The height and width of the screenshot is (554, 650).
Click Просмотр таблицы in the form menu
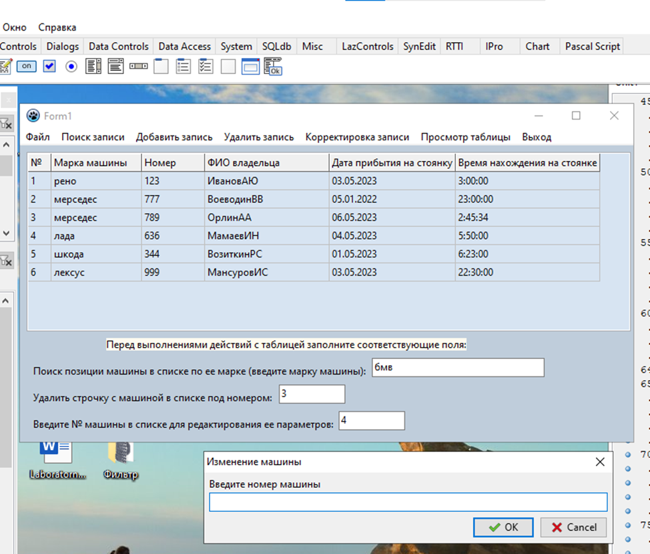[x=465, y=137]
